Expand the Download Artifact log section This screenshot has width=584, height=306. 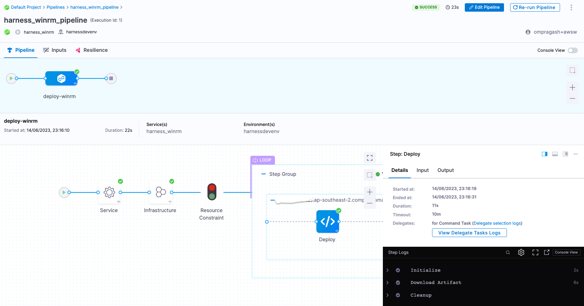coord(387,283)
